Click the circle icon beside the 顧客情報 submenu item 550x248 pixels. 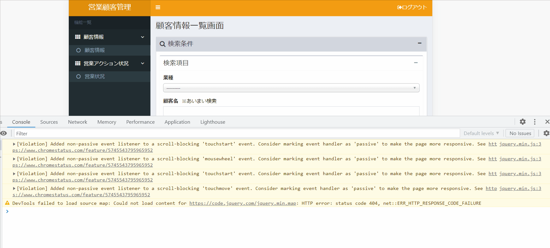79,50
